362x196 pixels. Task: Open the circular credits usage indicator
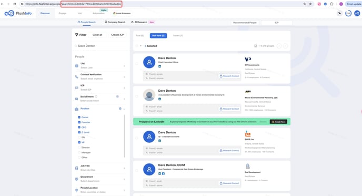(348, 13)
